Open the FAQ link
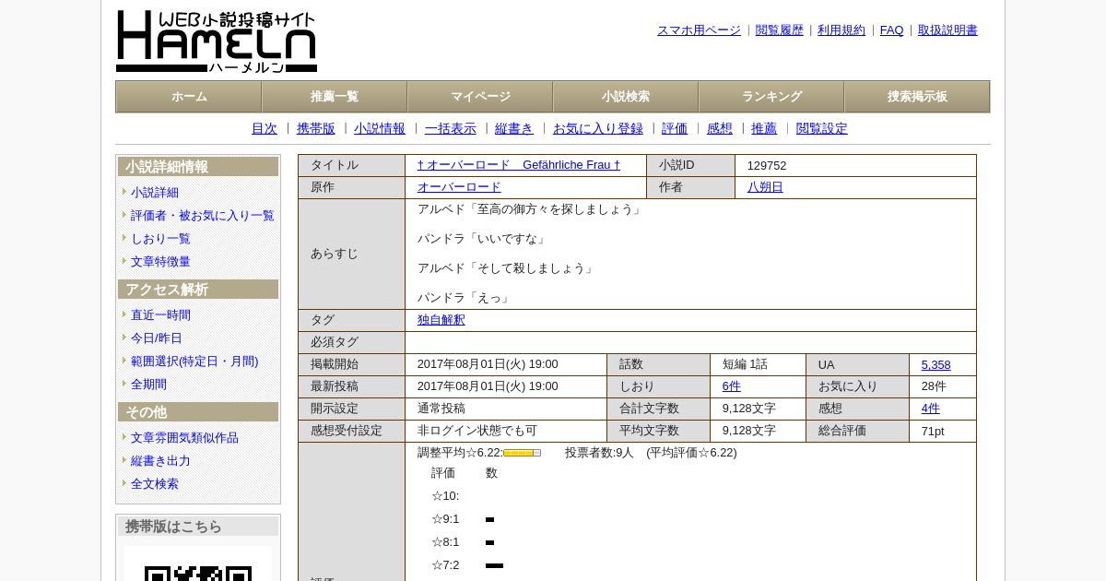The width and height of the screenshot is (1106, 581). point(892,30)
